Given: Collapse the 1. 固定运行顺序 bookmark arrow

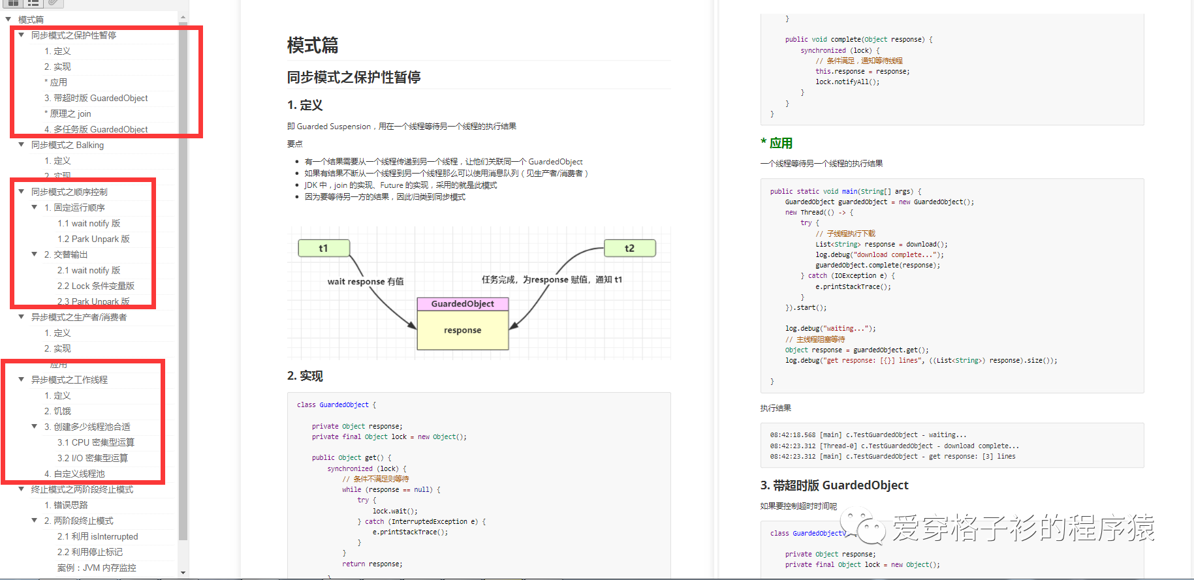Looking at the screenshot, I should (x=35, y=207).
